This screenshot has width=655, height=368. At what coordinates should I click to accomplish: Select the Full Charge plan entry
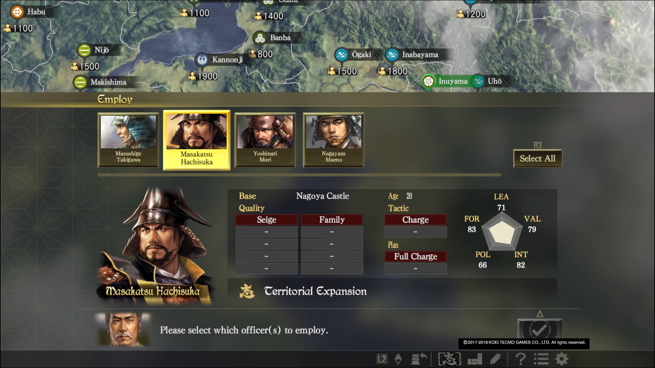[x=416, y=257]
